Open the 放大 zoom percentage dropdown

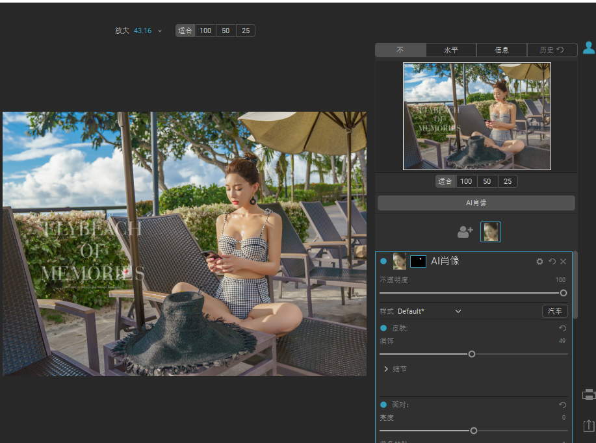tap(160, 31)
